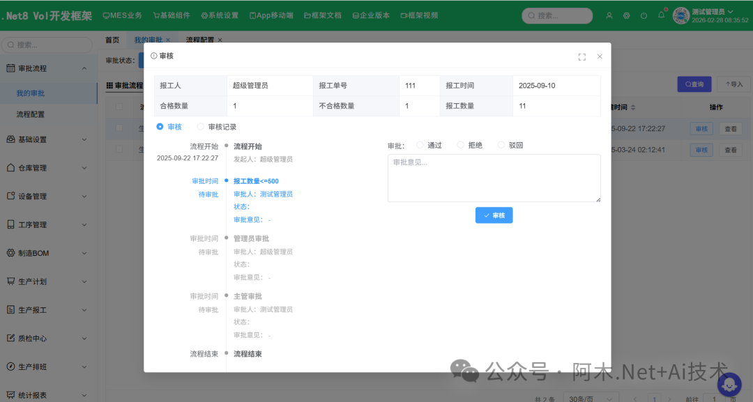This screenshot has height=402, width=753.
Task: Open 系统设置 in the top bar
Action: (x=220, y=15)
